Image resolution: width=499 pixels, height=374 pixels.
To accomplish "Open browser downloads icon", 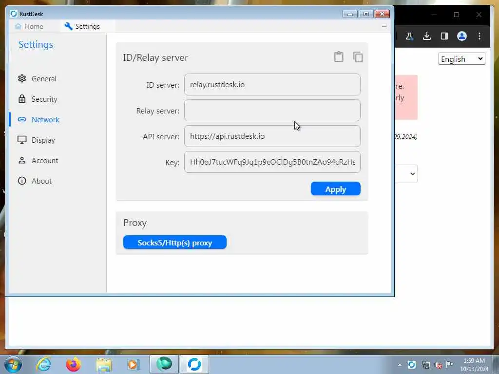I will 427,36.
